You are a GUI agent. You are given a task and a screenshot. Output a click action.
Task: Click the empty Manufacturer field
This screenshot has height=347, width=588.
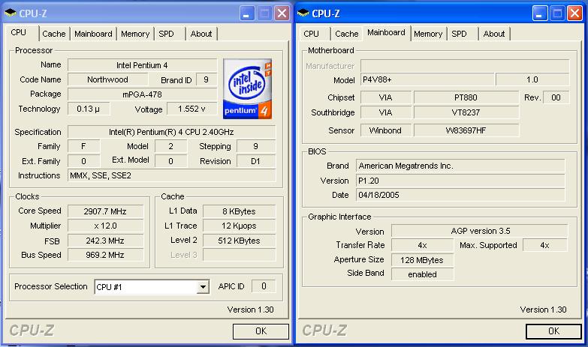pos(465,65)
